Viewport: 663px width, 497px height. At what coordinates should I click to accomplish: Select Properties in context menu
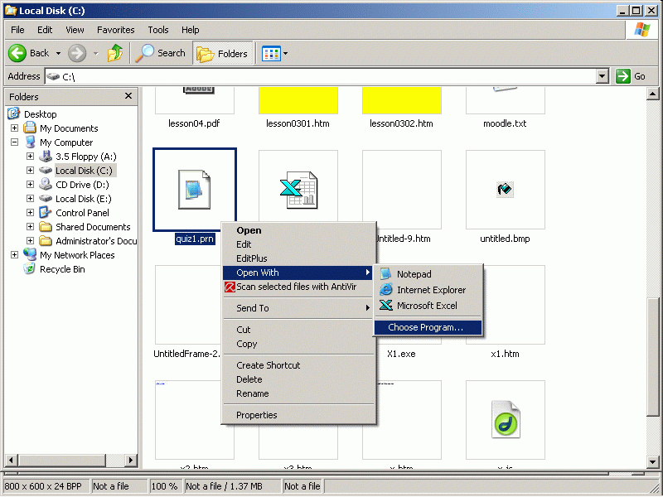pyautogui.click(x=256, y=415)
